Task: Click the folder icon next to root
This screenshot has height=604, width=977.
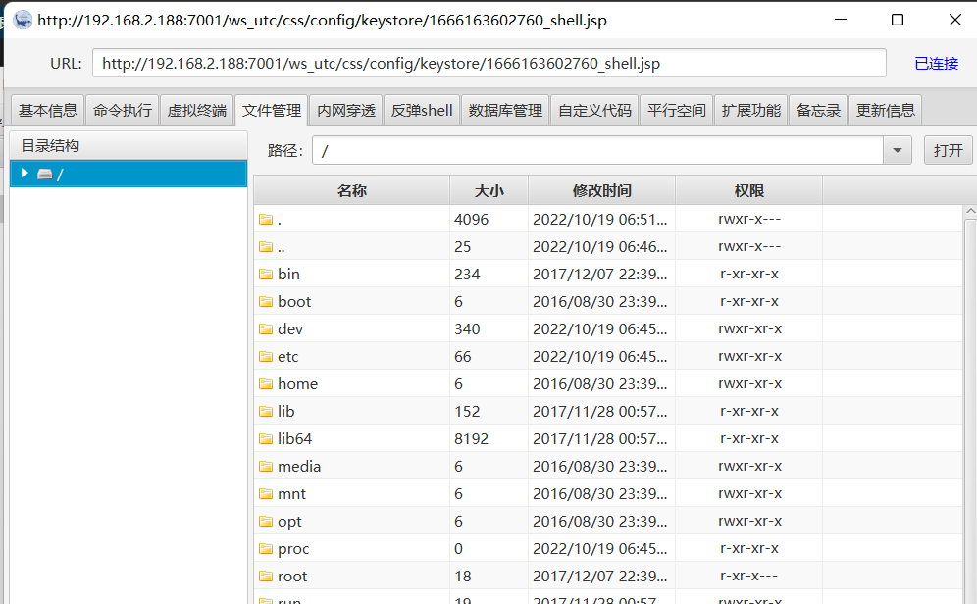Action: pos(266,576)
